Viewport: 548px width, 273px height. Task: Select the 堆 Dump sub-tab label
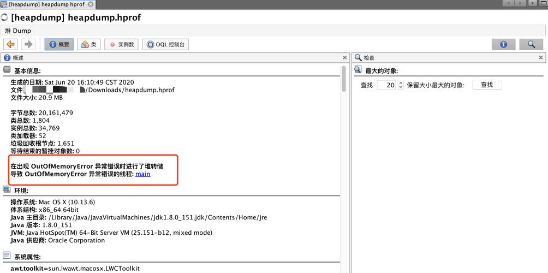click(x=18, y=31)
